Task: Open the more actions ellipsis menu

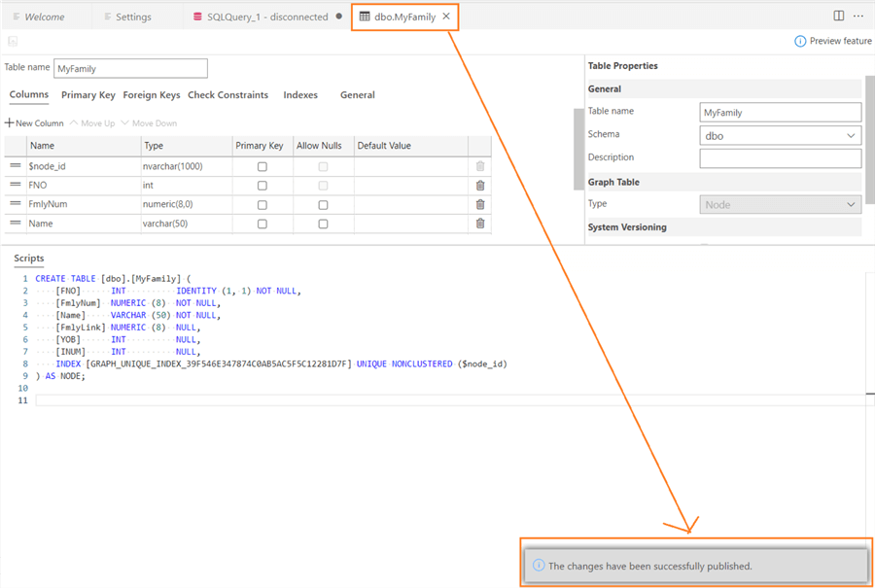Action: pos(858,17)
